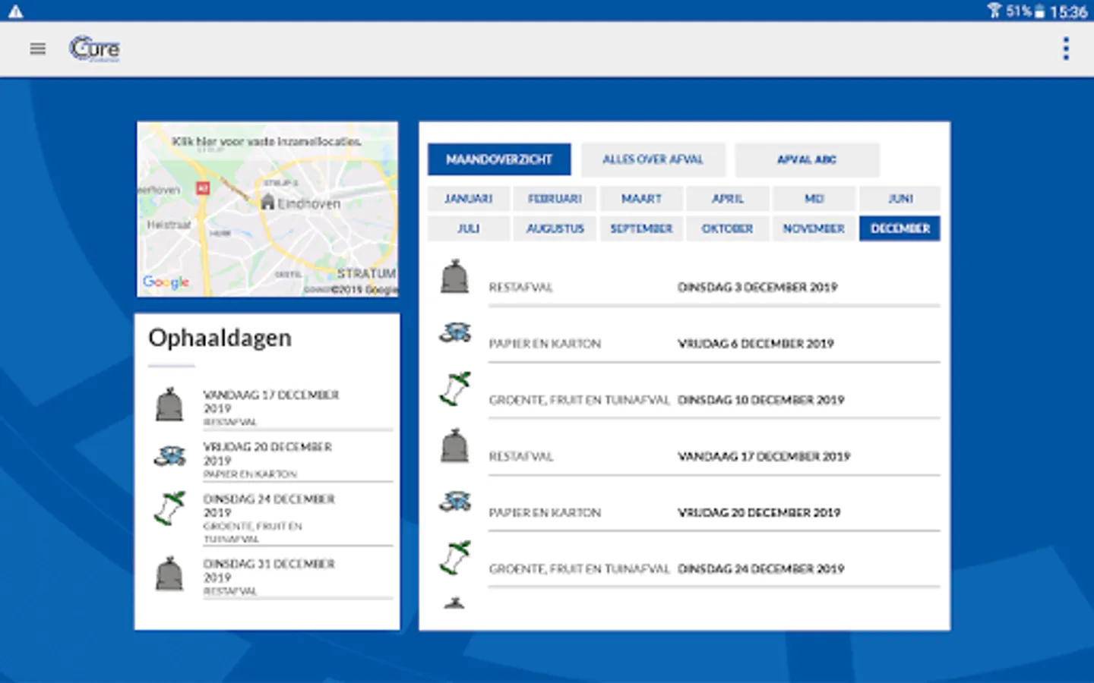Select the Oktober month button
The image size is (1094, 683).
[x=728, y=228]
